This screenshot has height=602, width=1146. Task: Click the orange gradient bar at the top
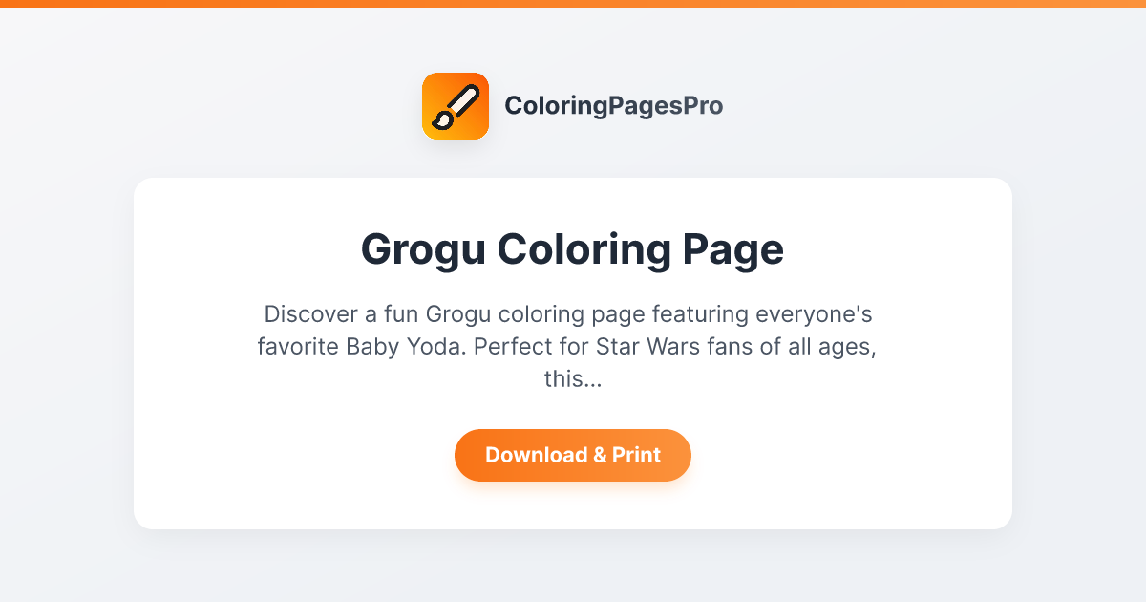pos(573,4)
